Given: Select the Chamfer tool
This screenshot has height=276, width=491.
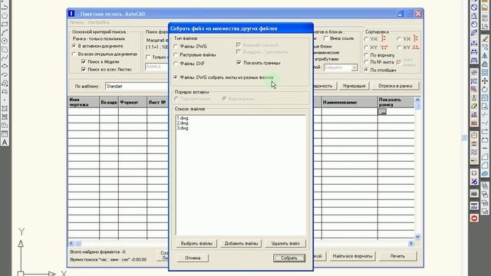Looking at the screenshot, I should [485, 156].
